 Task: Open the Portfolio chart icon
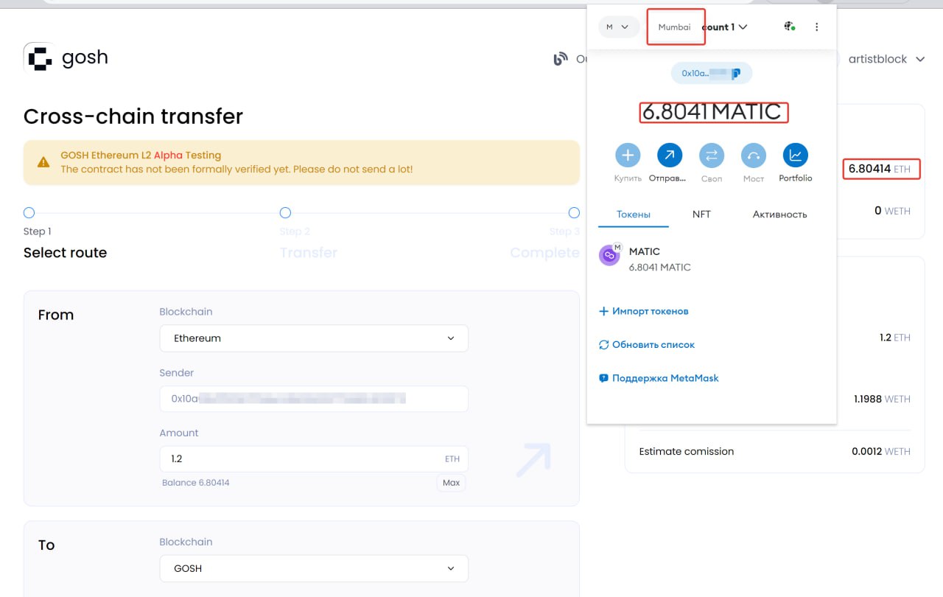pos(796,156)
